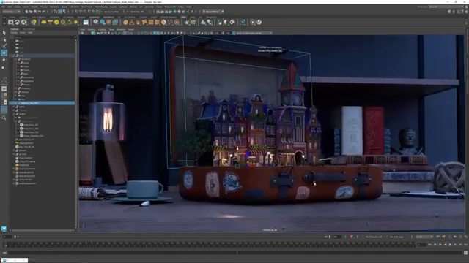Click the Open Scene folder icon

[x=31, y=12]
